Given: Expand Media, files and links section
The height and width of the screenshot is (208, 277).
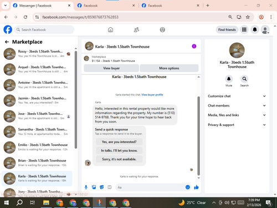Looking at the screenshot, I should coord(237,115).
